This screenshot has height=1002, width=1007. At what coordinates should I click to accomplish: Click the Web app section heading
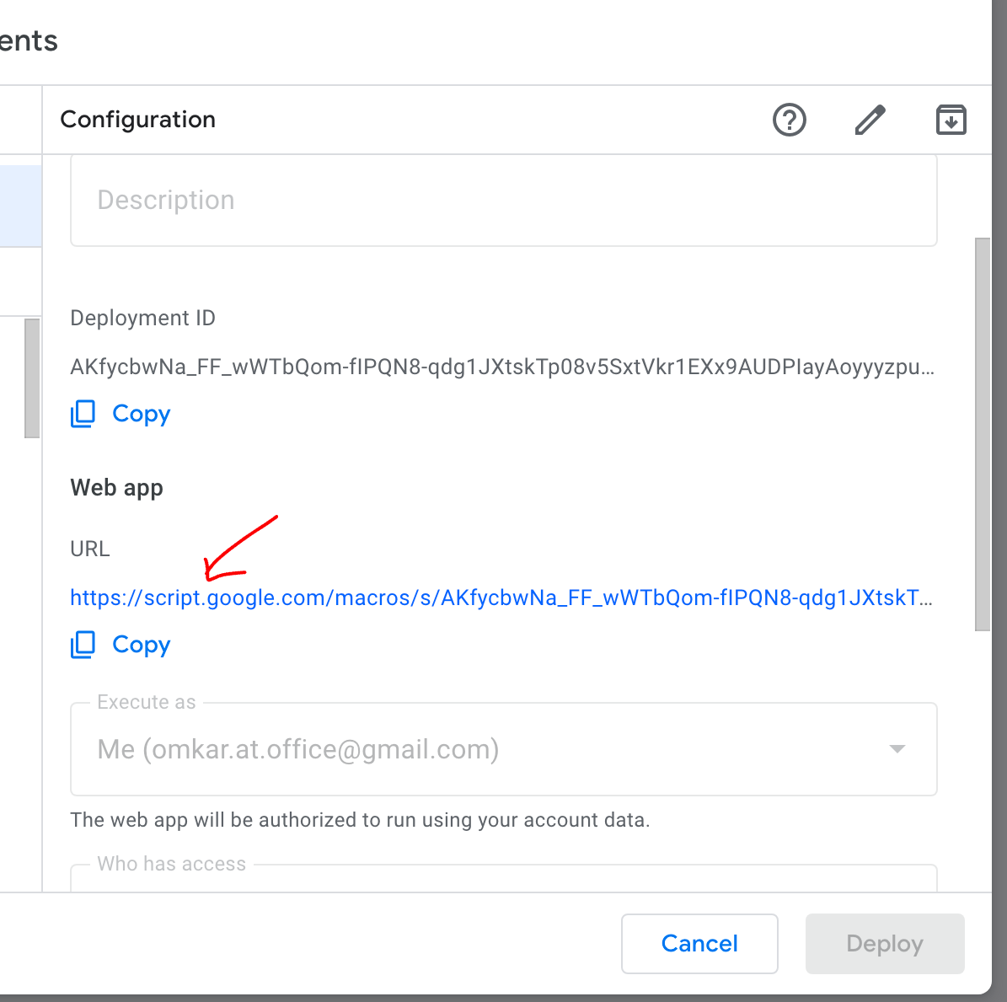[117, 488]
